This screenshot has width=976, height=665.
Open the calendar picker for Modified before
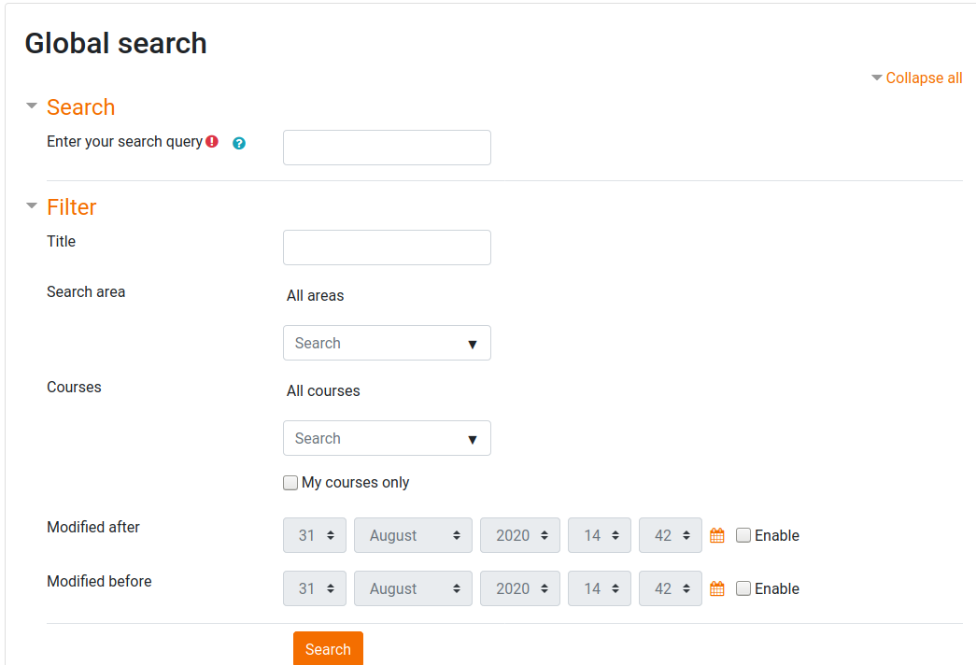(715, 588)
